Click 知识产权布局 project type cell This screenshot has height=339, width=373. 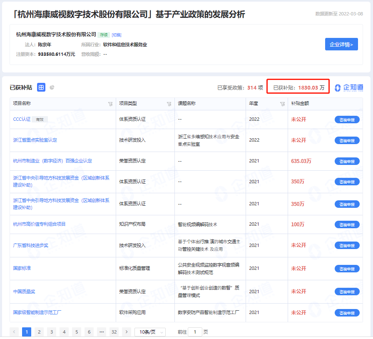132,224
